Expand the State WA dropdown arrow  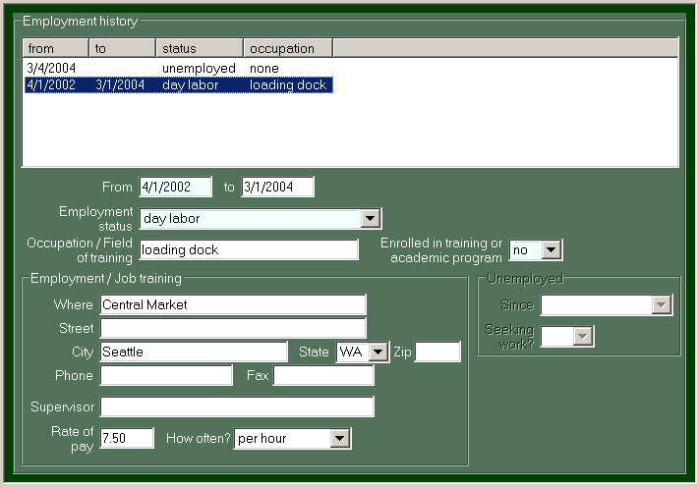378,352
